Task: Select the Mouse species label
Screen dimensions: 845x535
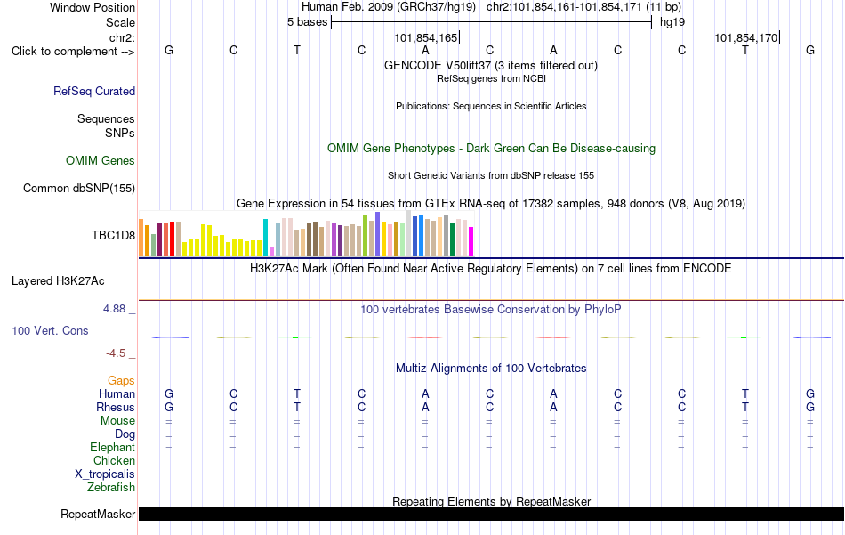Action: point(118,421)
